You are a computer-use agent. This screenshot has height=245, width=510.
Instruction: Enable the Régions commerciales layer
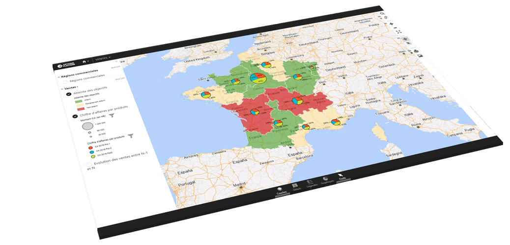66,82
